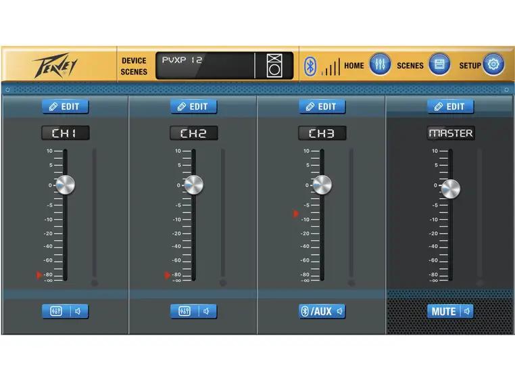515x380 pixels.
Task: Click the signal strength bars indicator
Action: [330, 68]
